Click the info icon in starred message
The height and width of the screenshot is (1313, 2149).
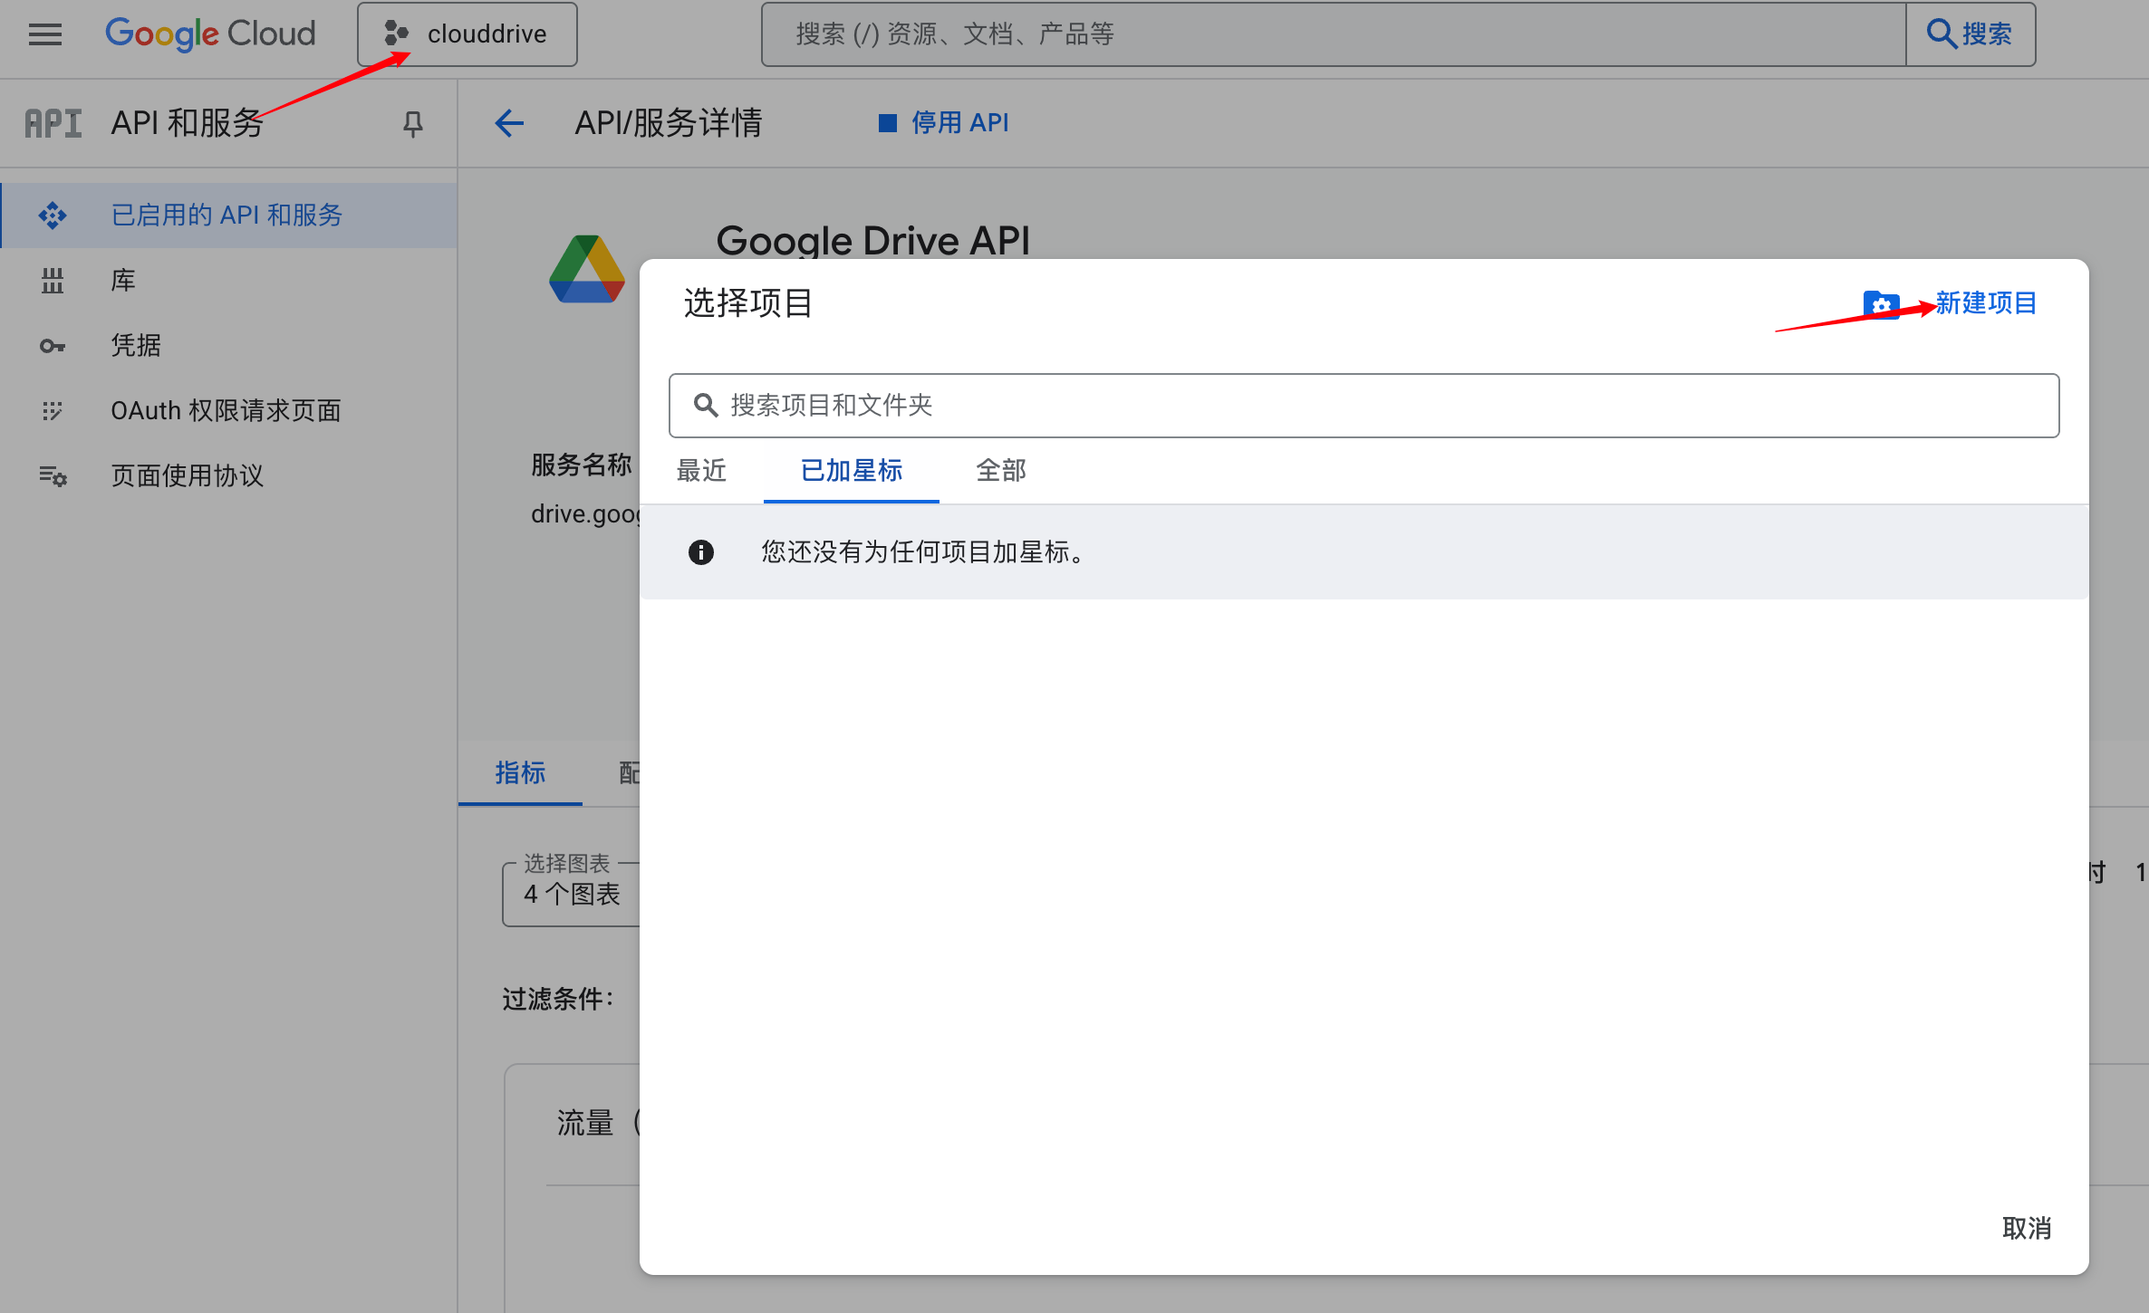point(700,552)
